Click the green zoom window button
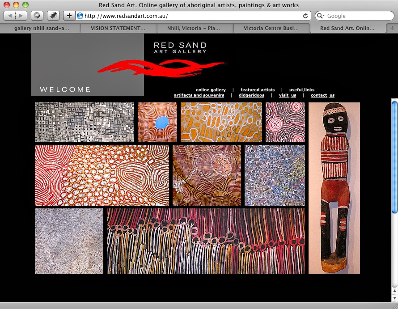Screen dimensions: 398x309 click(25, 5)
